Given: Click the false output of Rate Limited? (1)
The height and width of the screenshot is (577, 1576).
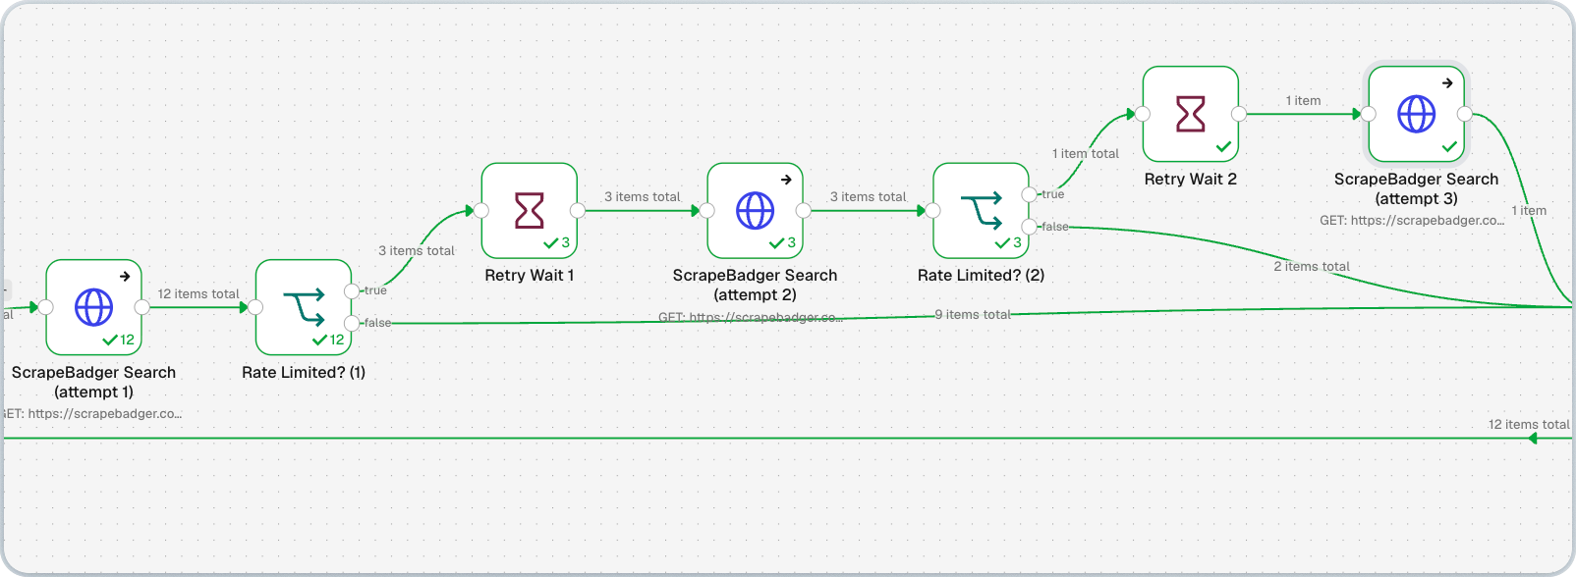Looking at the screenshot, I should pyautogui.click(x=352, y=323).
